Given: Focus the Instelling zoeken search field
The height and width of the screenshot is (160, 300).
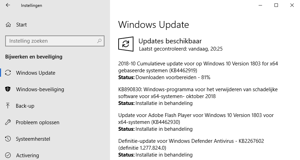Looking at the screenshot, I should (x=52, y=41).
